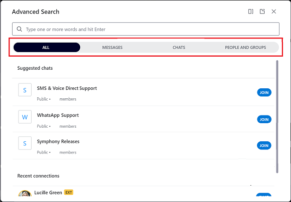Focus the search words input field
Viewport: 291px width, 202px height.
click(145, 29)
